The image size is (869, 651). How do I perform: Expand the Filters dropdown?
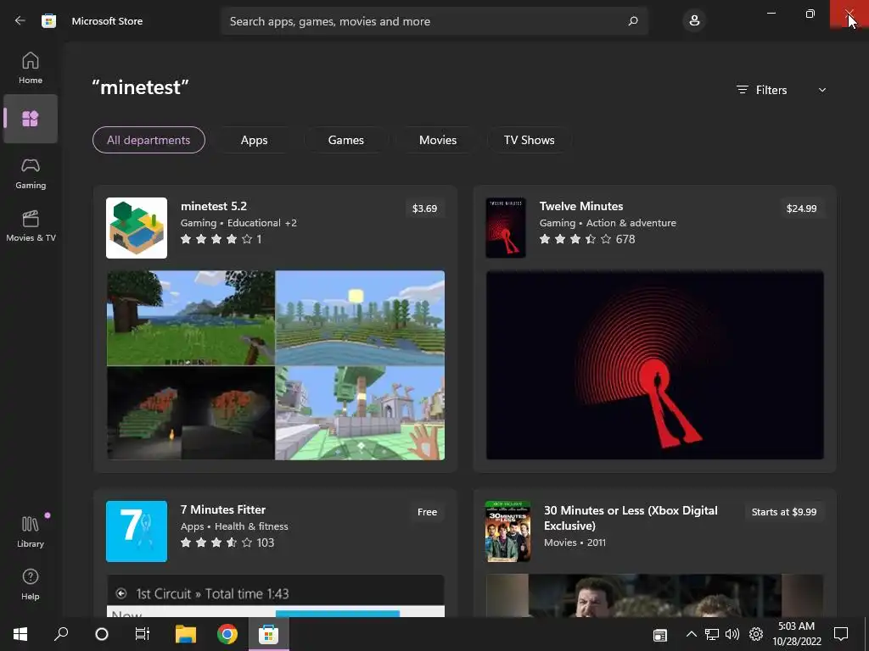[x=782, y=90]
